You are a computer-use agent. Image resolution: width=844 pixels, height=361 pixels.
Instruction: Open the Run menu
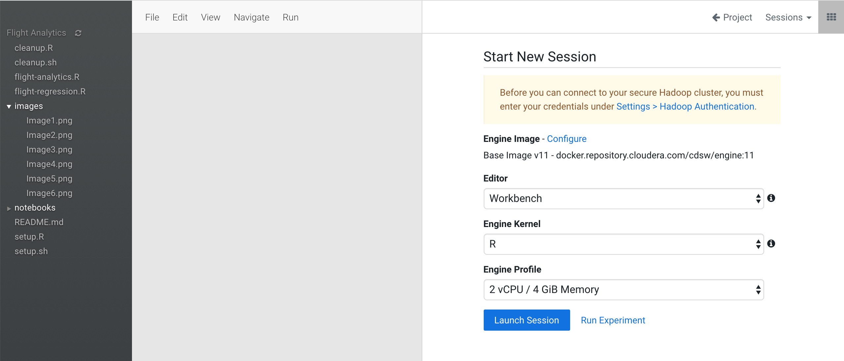290,17
